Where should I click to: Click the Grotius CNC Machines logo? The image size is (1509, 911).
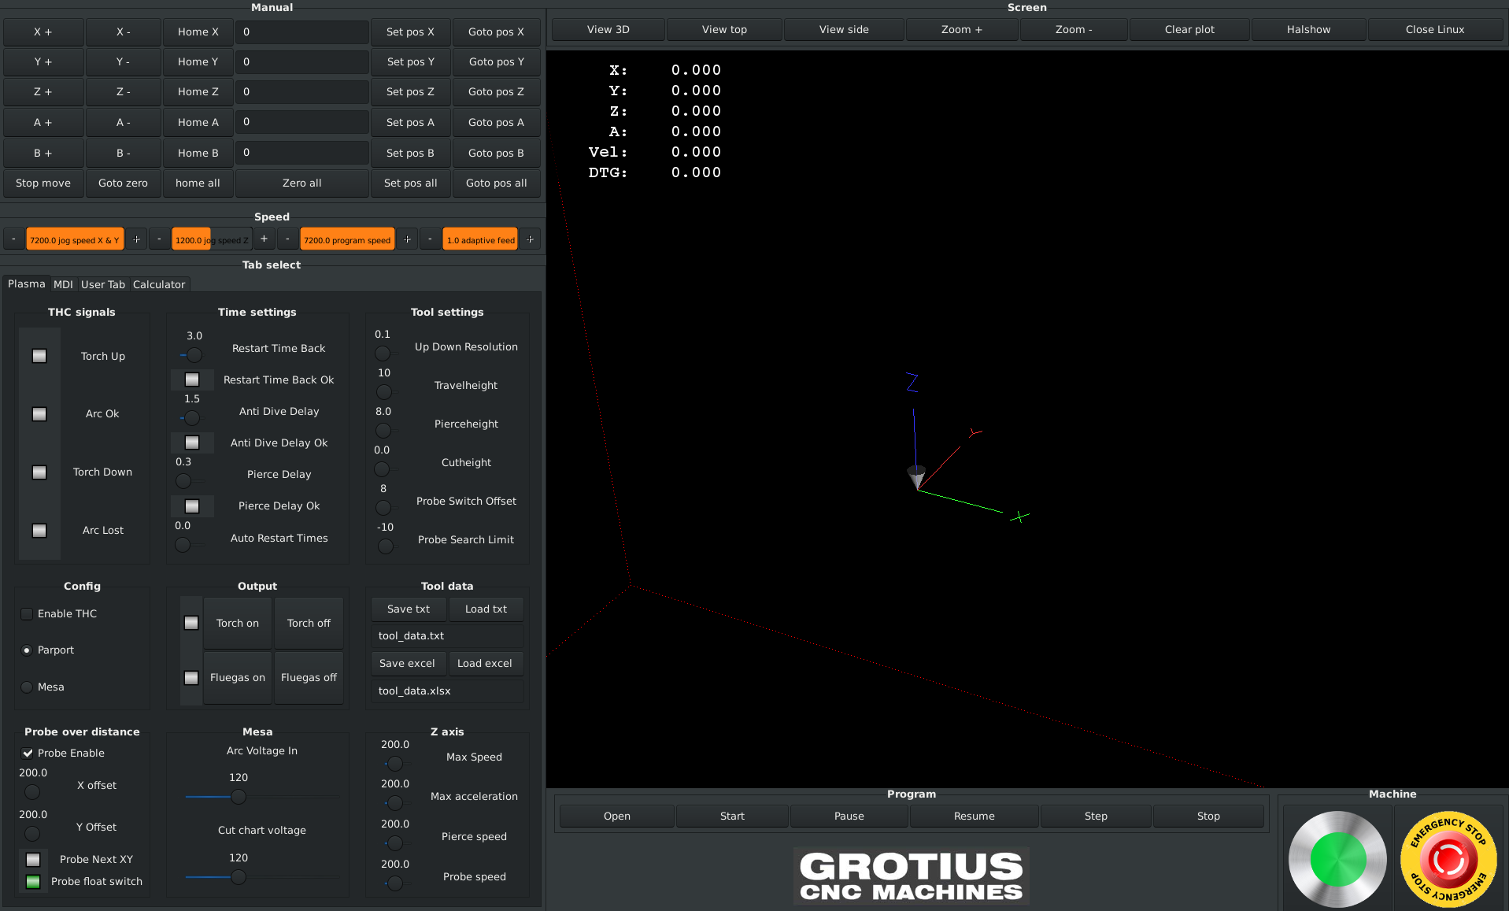pos(911,876)
